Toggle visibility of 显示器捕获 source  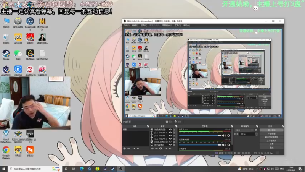[x=170, y=145]
